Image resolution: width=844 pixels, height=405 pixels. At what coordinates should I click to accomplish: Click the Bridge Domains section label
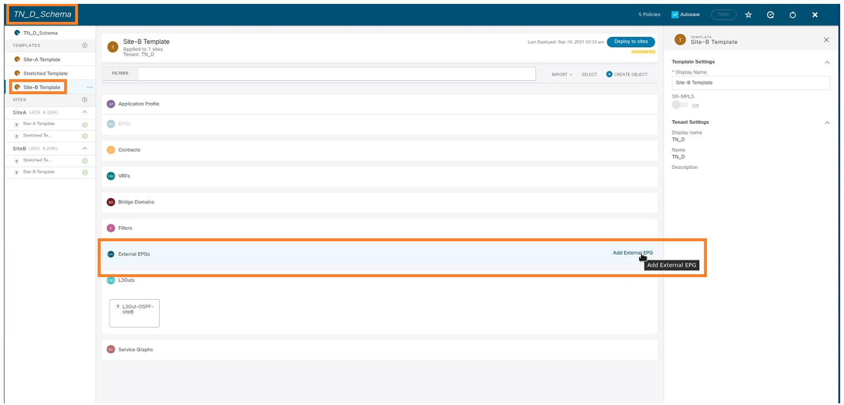point(136,202)
